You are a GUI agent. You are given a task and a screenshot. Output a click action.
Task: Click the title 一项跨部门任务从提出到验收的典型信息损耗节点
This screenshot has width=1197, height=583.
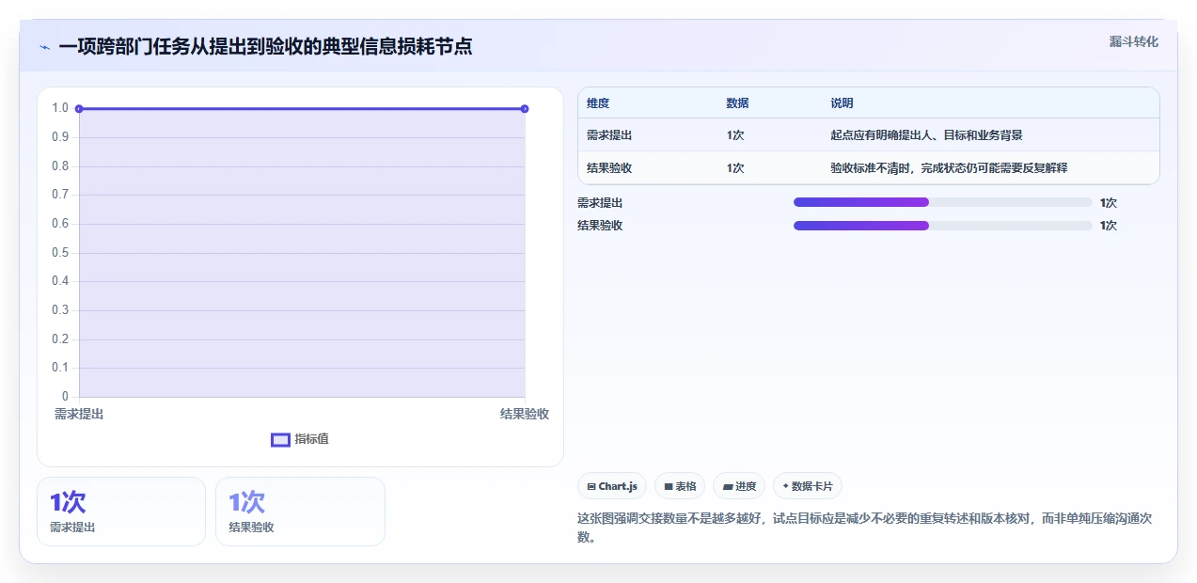pyautogui.click(x=265, y=46)
